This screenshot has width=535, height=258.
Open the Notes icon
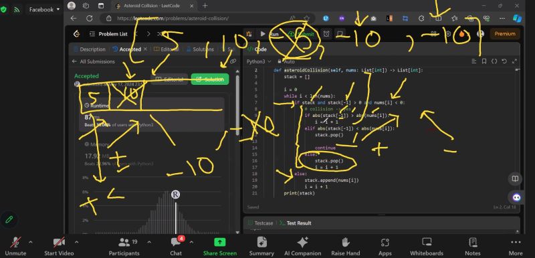(x=473, y=243)
